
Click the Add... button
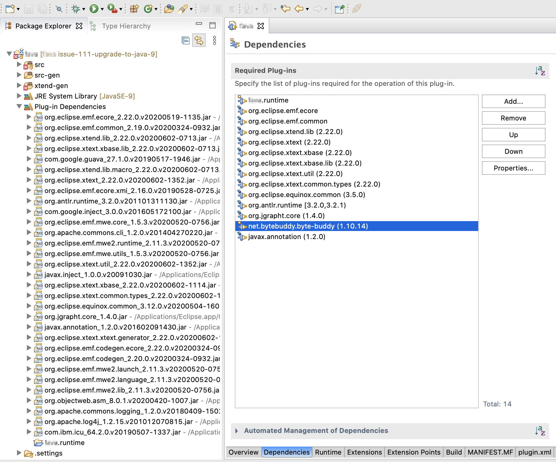513,101
